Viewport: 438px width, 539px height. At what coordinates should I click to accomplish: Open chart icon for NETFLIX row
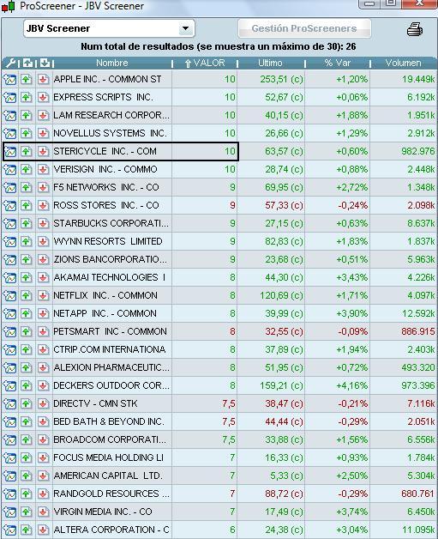(10, 295)
